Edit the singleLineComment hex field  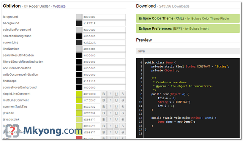91,94
